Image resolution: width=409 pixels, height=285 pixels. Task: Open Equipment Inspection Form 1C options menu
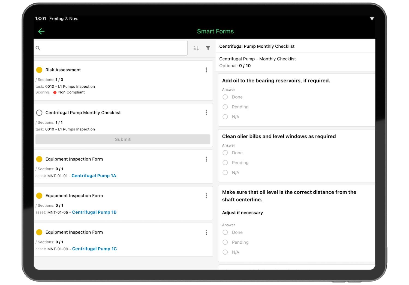206,232
